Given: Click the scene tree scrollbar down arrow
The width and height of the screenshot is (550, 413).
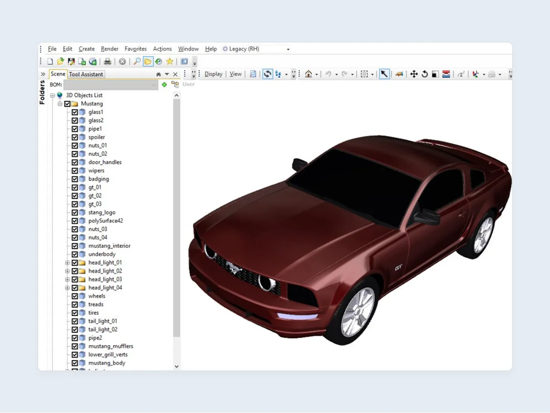Looking at the screenshot, I should (177, 366).
